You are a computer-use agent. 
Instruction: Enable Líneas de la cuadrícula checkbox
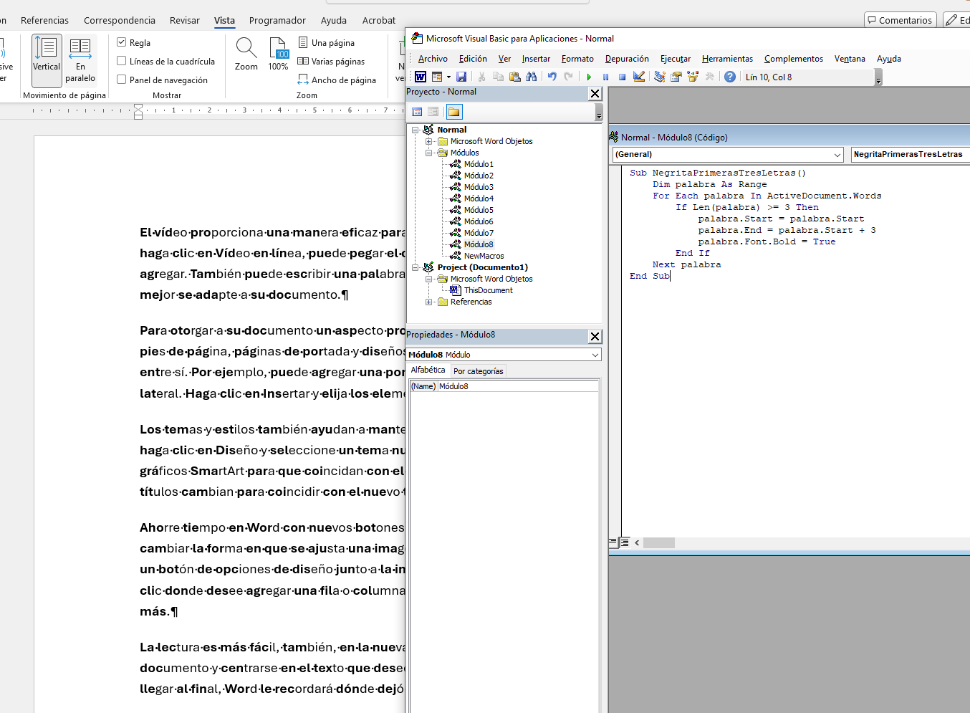point(122,61)
